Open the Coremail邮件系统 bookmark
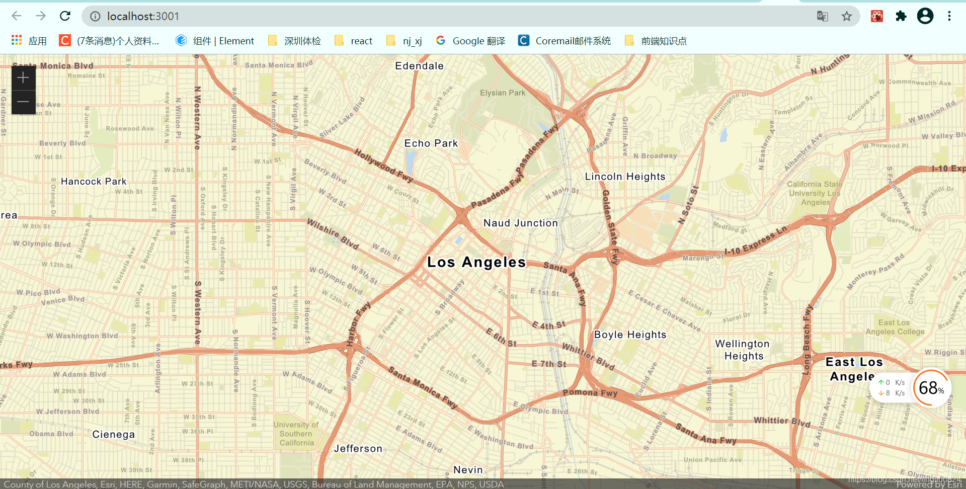This screenshot has width=966, height=489. coord(565,41)
